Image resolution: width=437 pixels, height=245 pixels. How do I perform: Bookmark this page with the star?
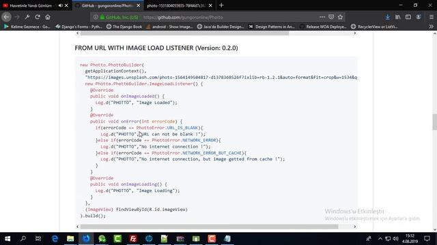(340, 17)
